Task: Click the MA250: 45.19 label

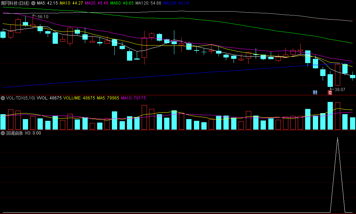Action: click(176, 3)
